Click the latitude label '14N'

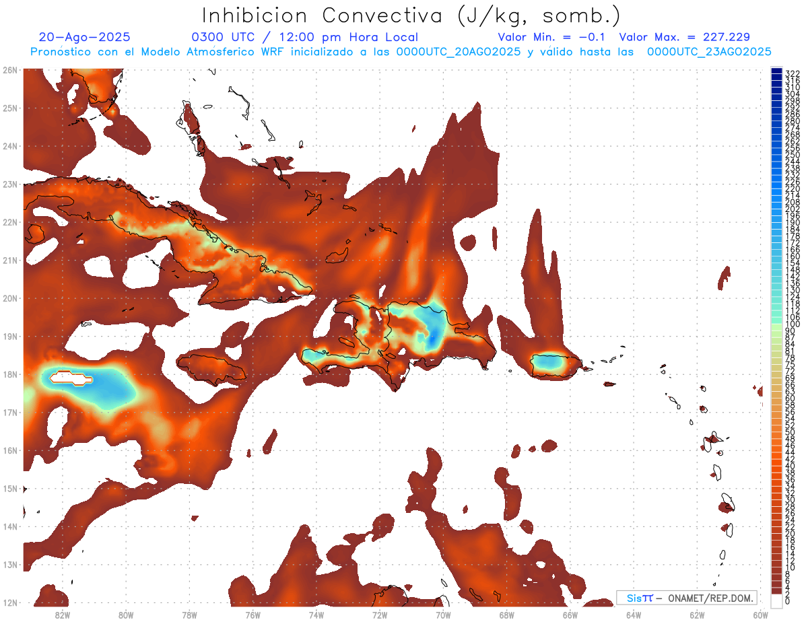[x=9, y=526]
